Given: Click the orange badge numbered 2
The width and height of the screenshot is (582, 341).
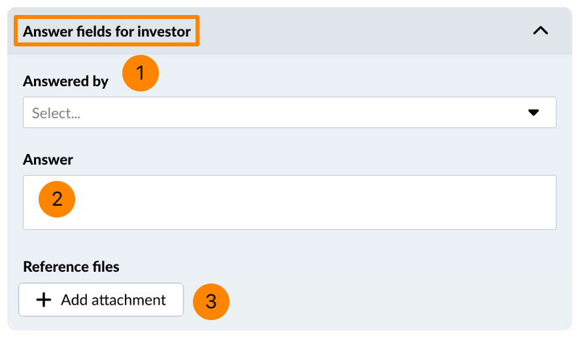Looking at the screenshot, I should pos(58,199).
